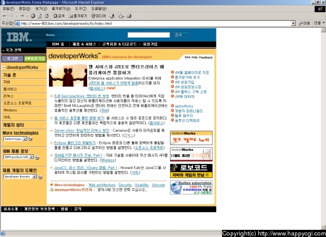Open the alphaWorks link
The height and width of the screenshot is (237, 326).
(184, 106)
